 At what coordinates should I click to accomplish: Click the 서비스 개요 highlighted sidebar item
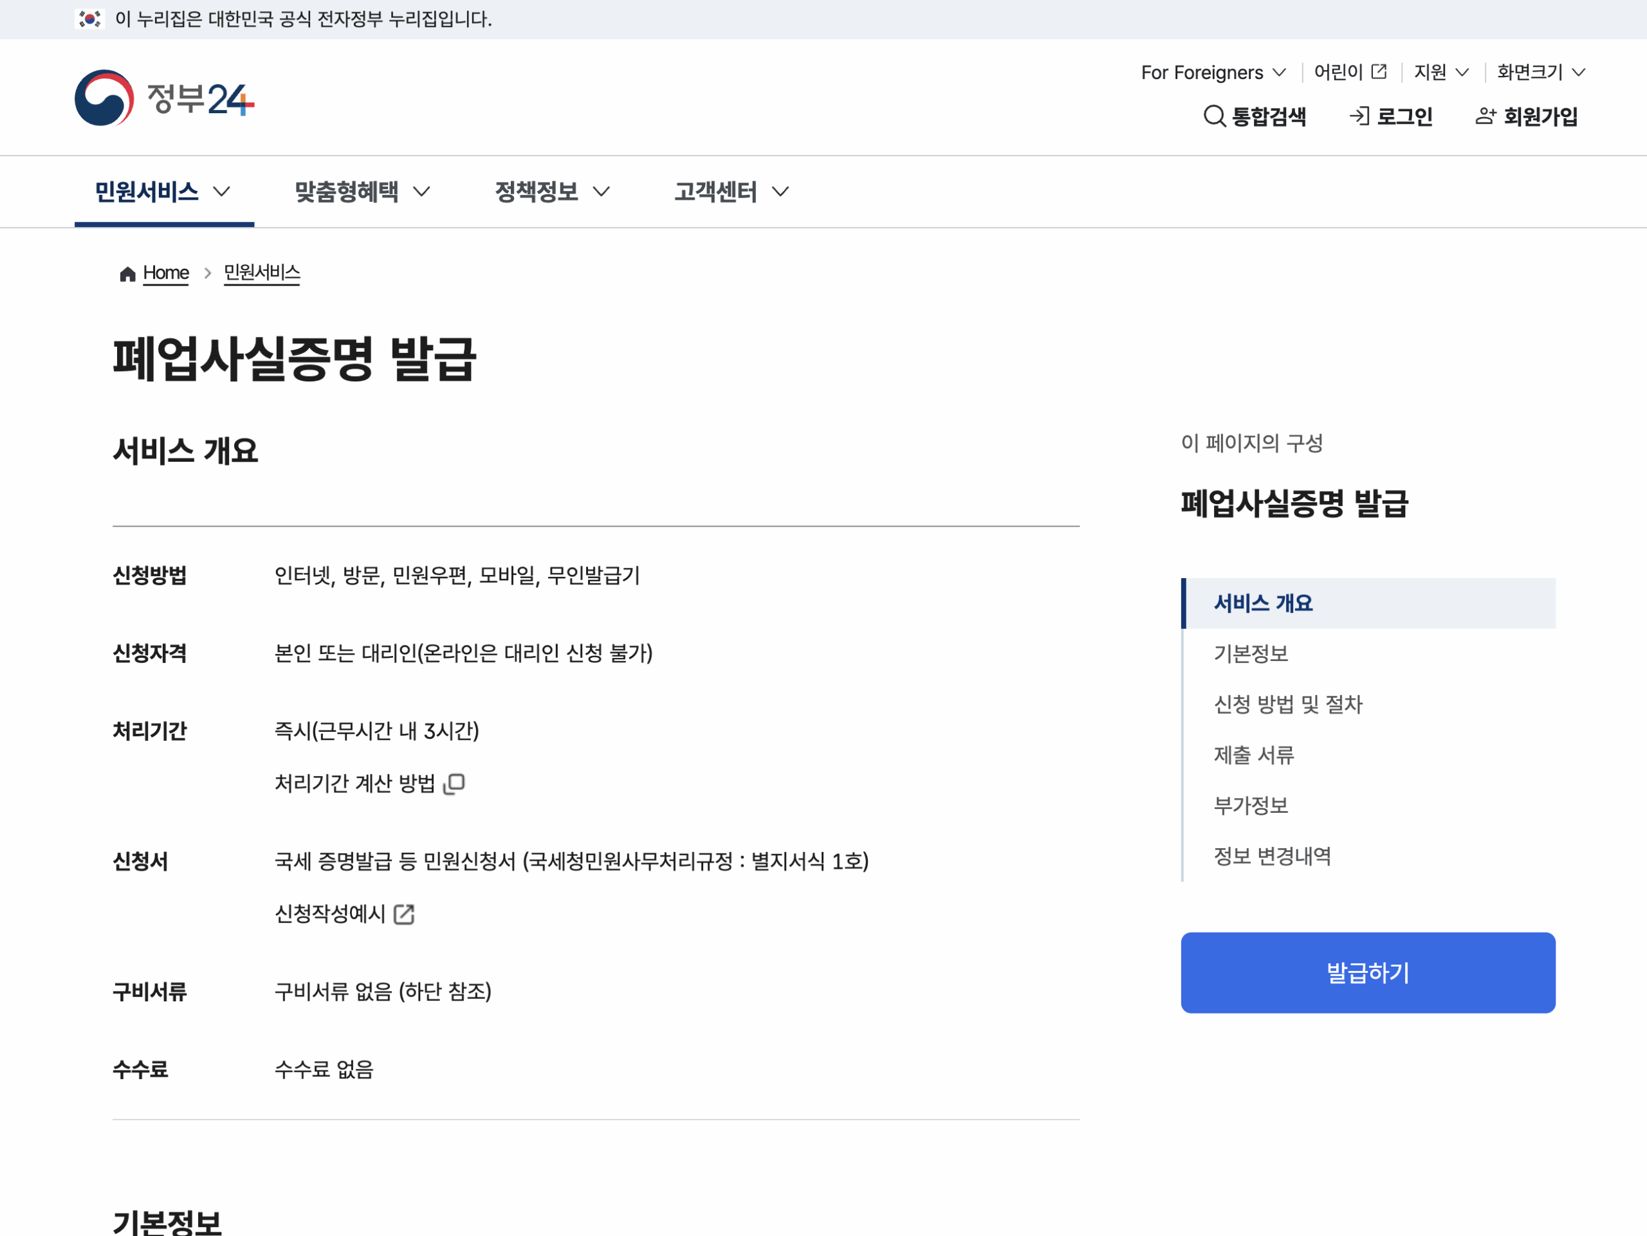pos(1263,603)
